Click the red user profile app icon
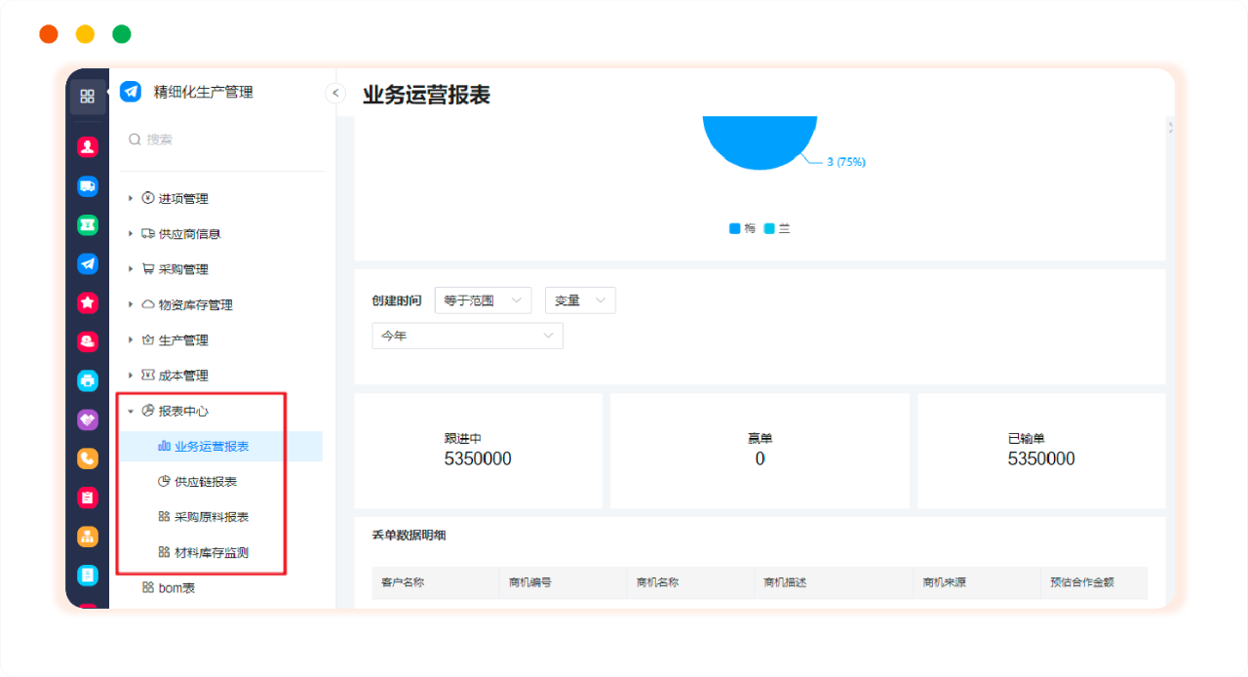The width and height of the screenshot is (1248, 677). 88,147
